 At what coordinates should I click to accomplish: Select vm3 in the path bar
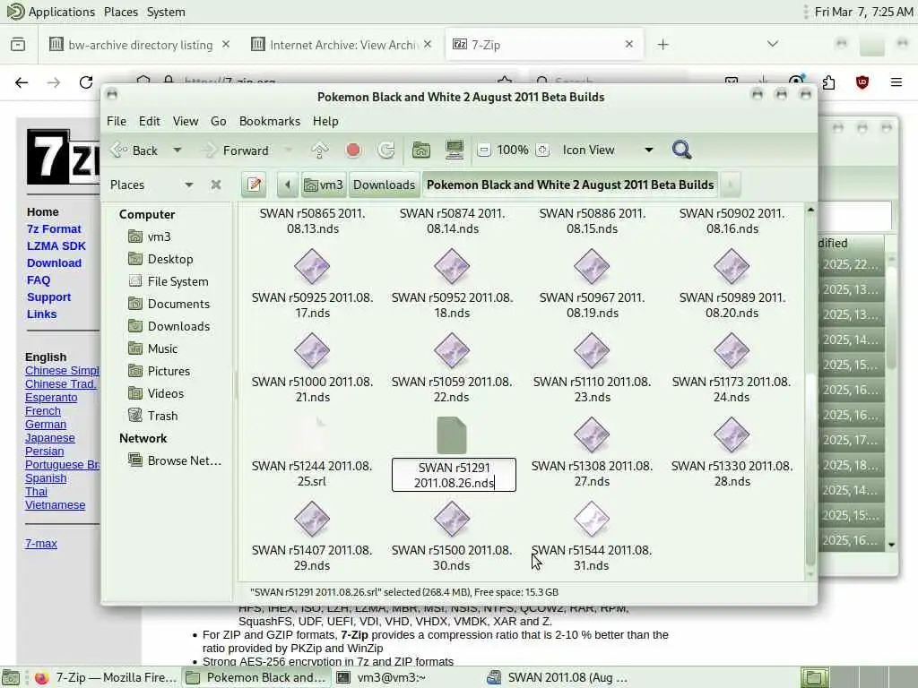[x=324, y=185]
